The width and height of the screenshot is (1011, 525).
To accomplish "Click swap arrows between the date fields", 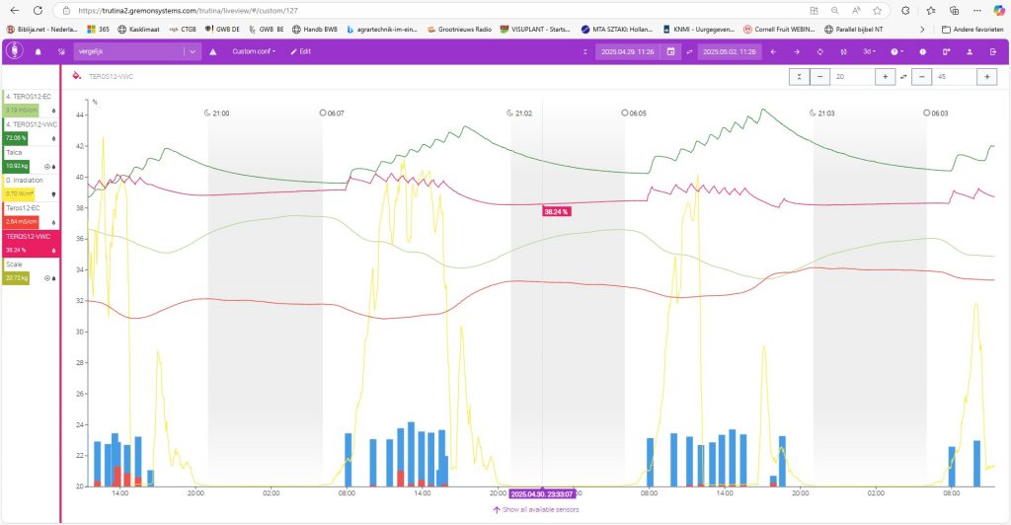I will click(689, 51).
